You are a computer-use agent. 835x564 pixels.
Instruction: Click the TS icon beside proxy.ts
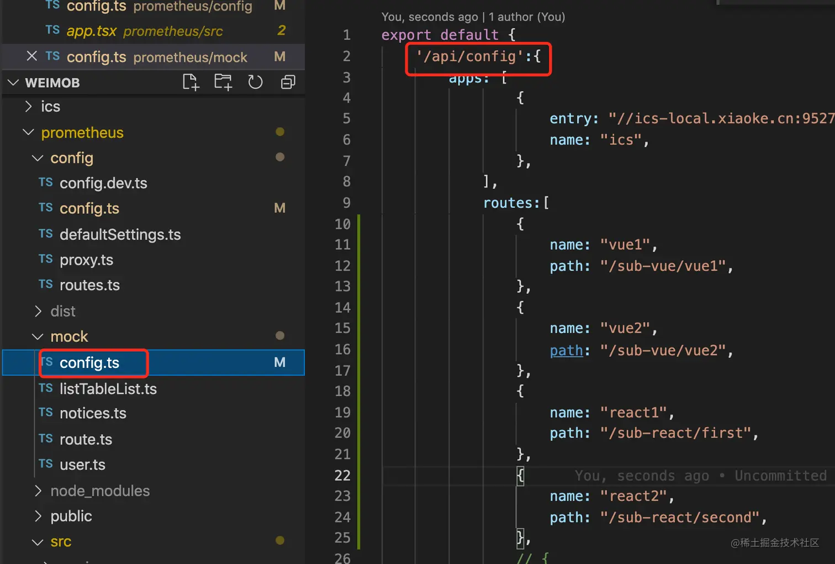(46, 259)
